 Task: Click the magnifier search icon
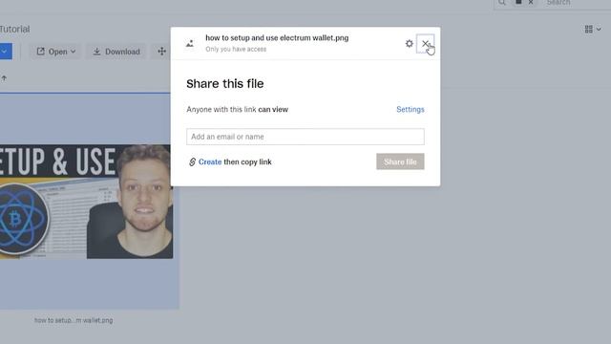502,2
